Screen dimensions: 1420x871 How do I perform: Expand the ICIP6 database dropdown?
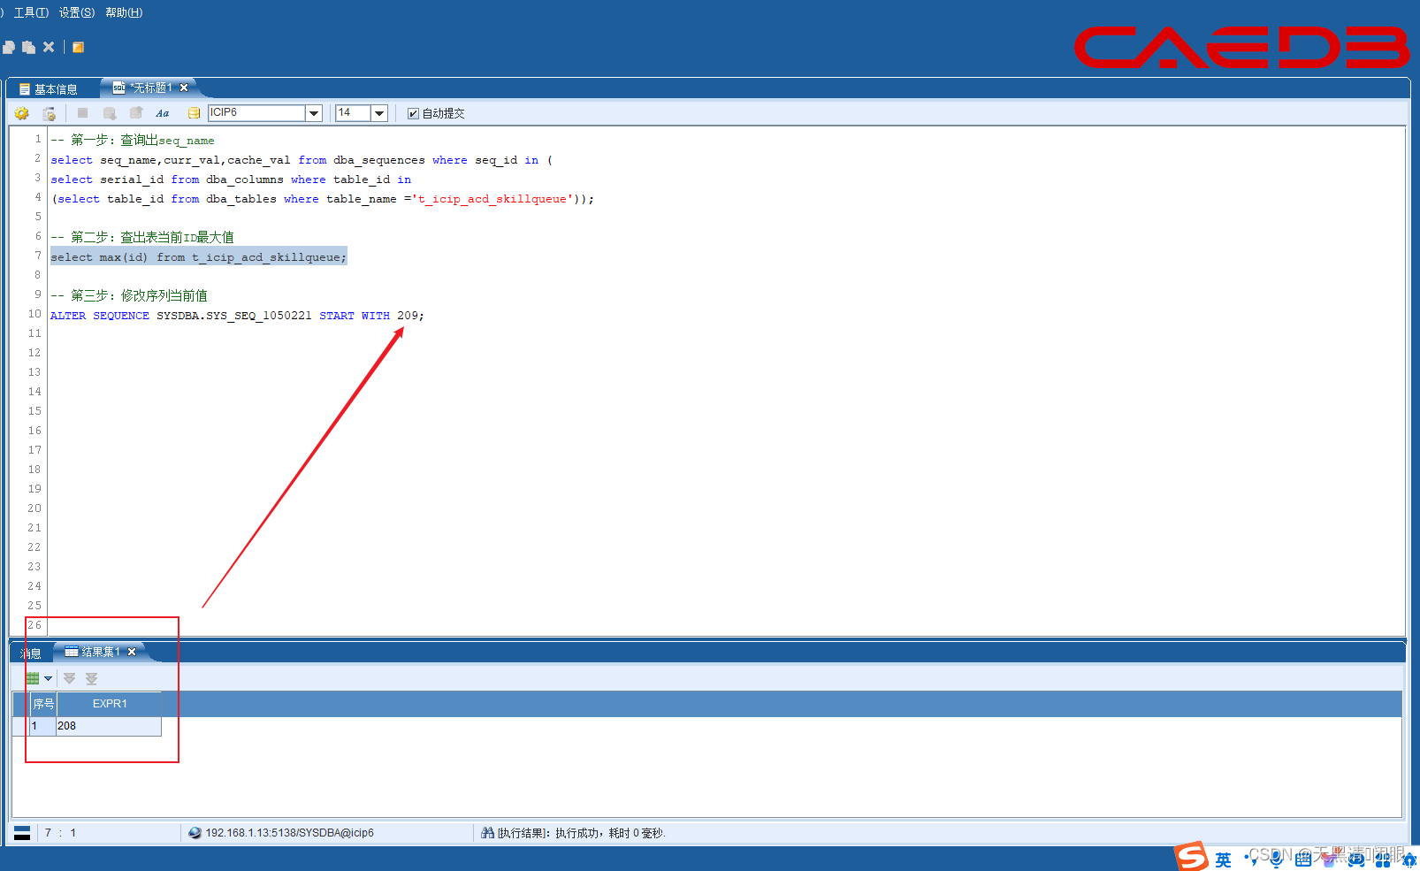coord(313,113)
